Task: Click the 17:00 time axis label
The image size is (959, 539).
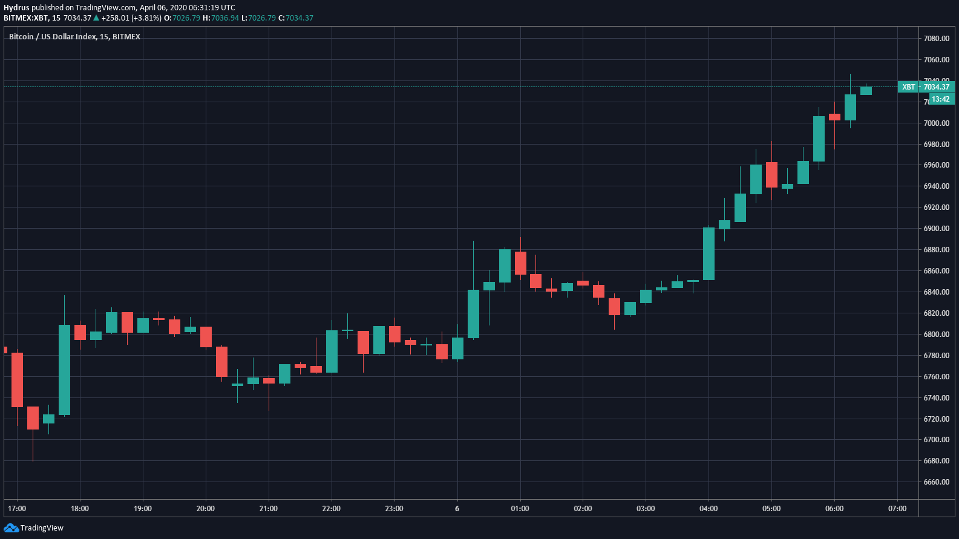Action: point(17,509)
